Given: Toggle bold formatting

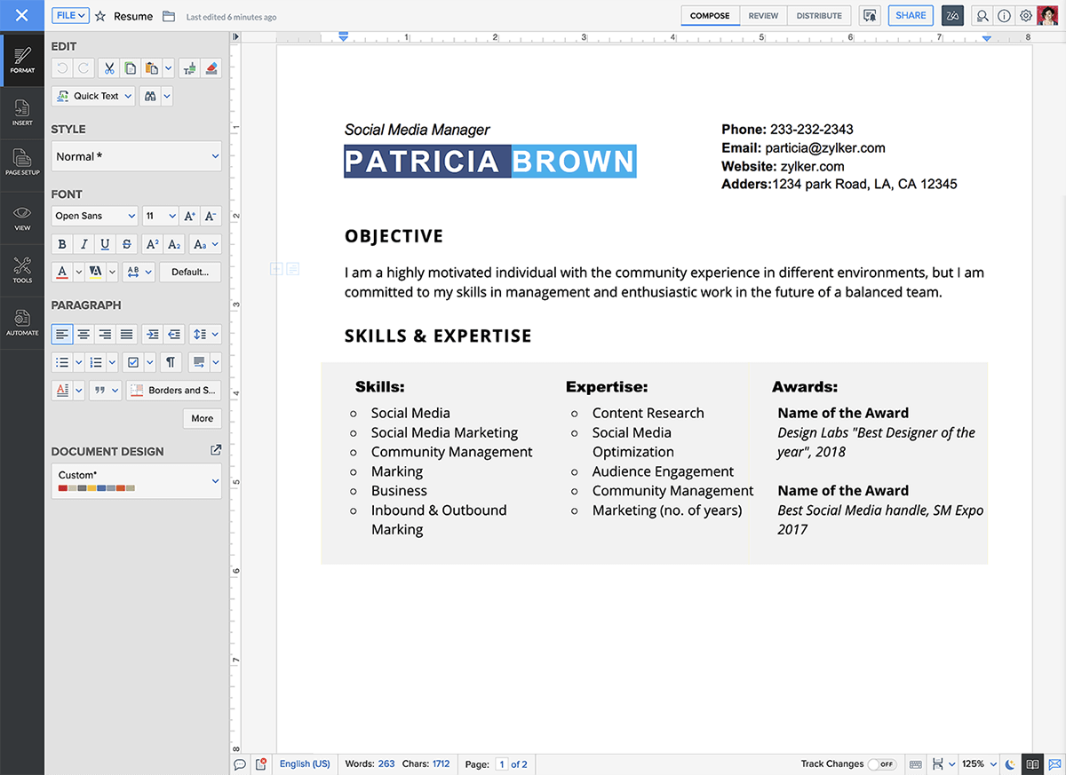Looking at the screenshot, I should 61,243.
